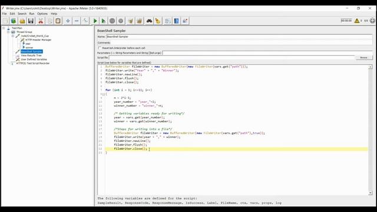Open Search with binoculars icon
Viewport: 377px width, 212px height.
(149, 21)
